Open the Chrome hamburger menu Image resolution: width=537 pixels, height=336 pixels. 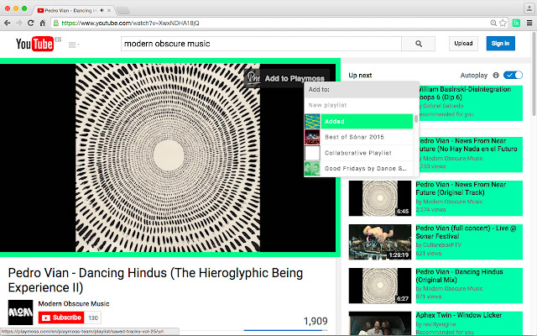tap(529, 23)
